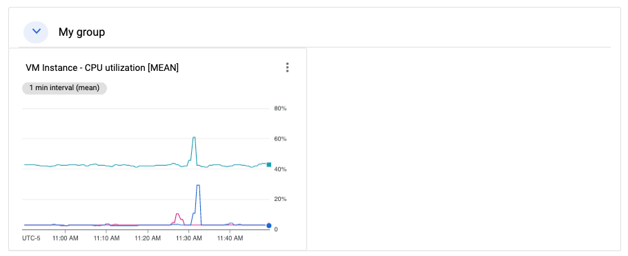Select the blue circle series endpoint marker

[269, 226]
